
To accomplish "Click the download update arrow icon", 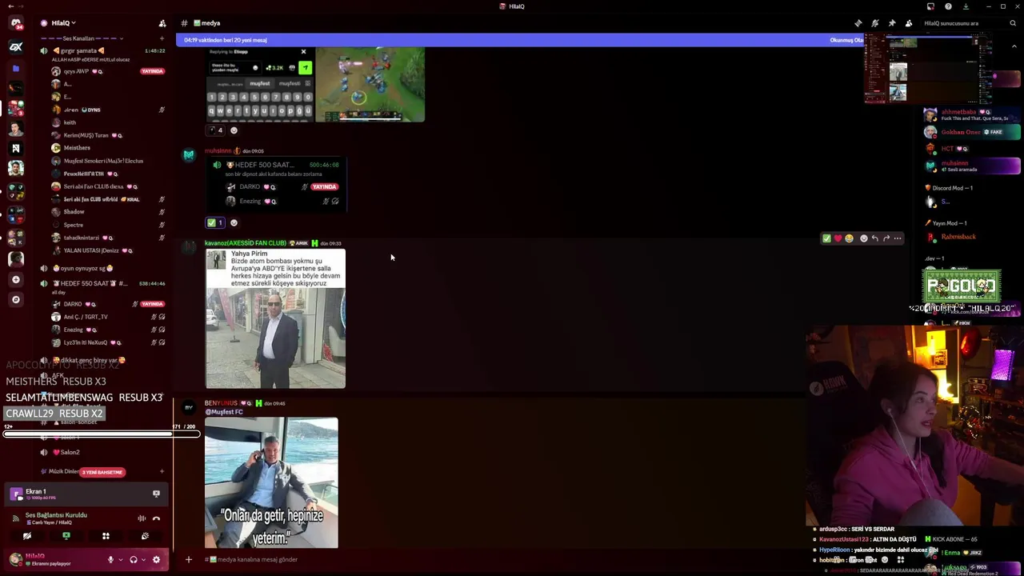I will (966, 6).
